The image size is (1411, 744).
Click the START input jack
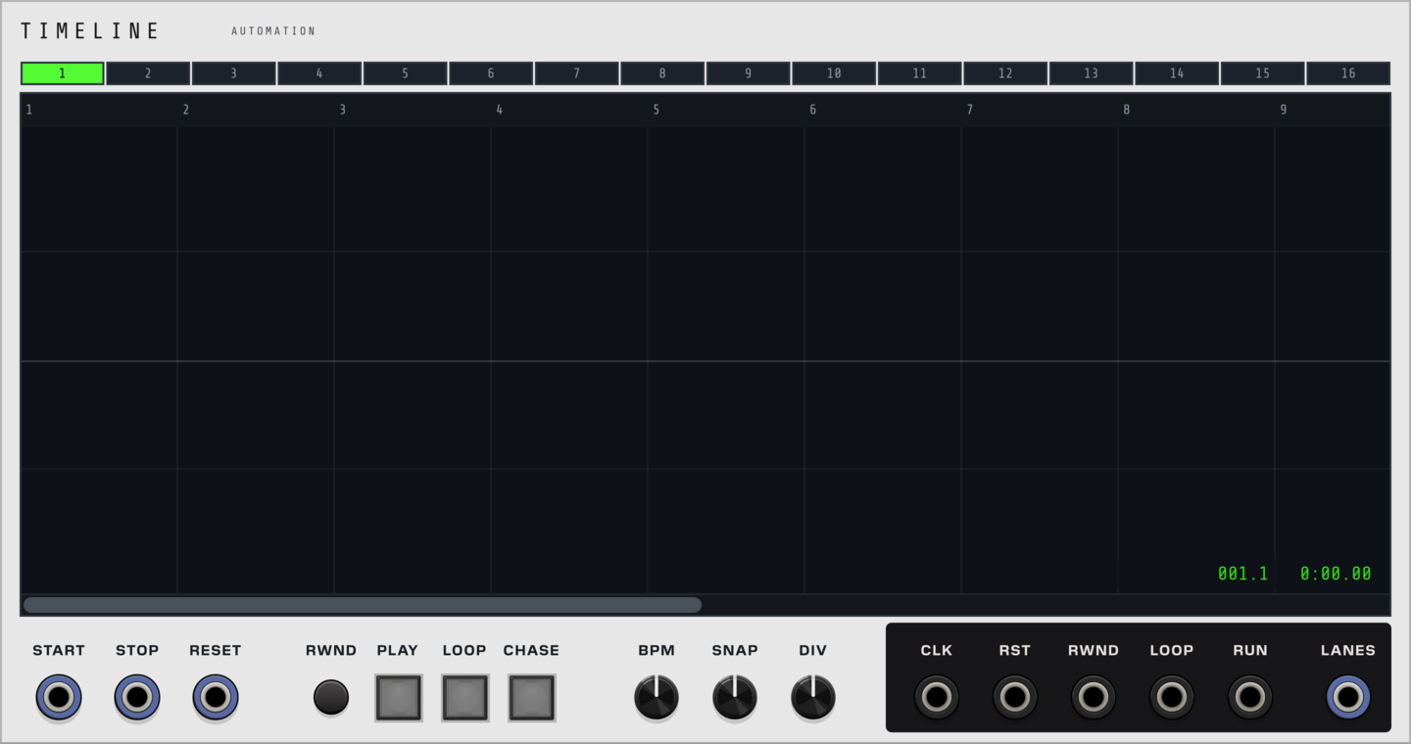(59, 698)
